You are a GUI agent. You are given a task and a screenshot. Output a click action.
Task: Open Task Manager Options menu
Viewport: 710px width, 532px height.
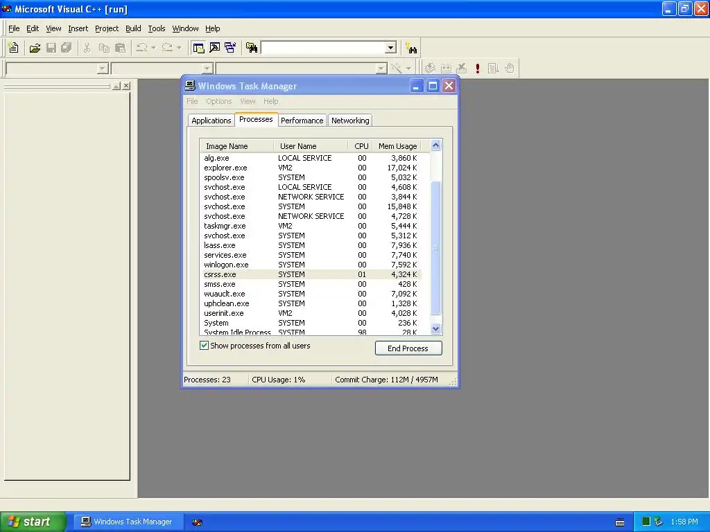218,101
